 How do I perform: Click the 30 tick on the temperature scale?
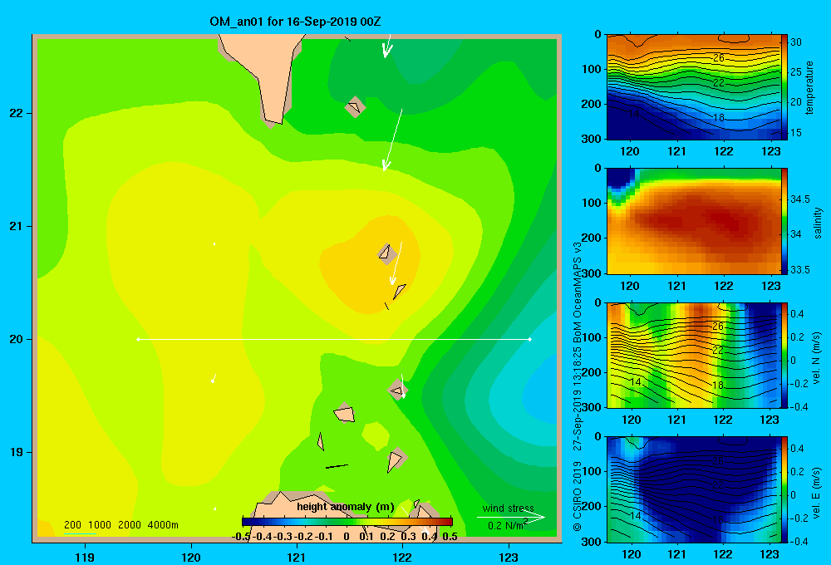point(796,42)
